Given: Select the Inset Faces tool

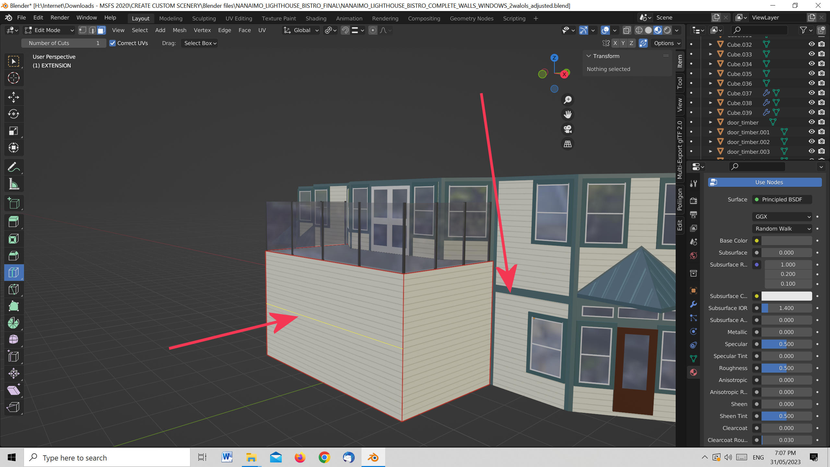Looking at the screenshot, I should 14,239.
